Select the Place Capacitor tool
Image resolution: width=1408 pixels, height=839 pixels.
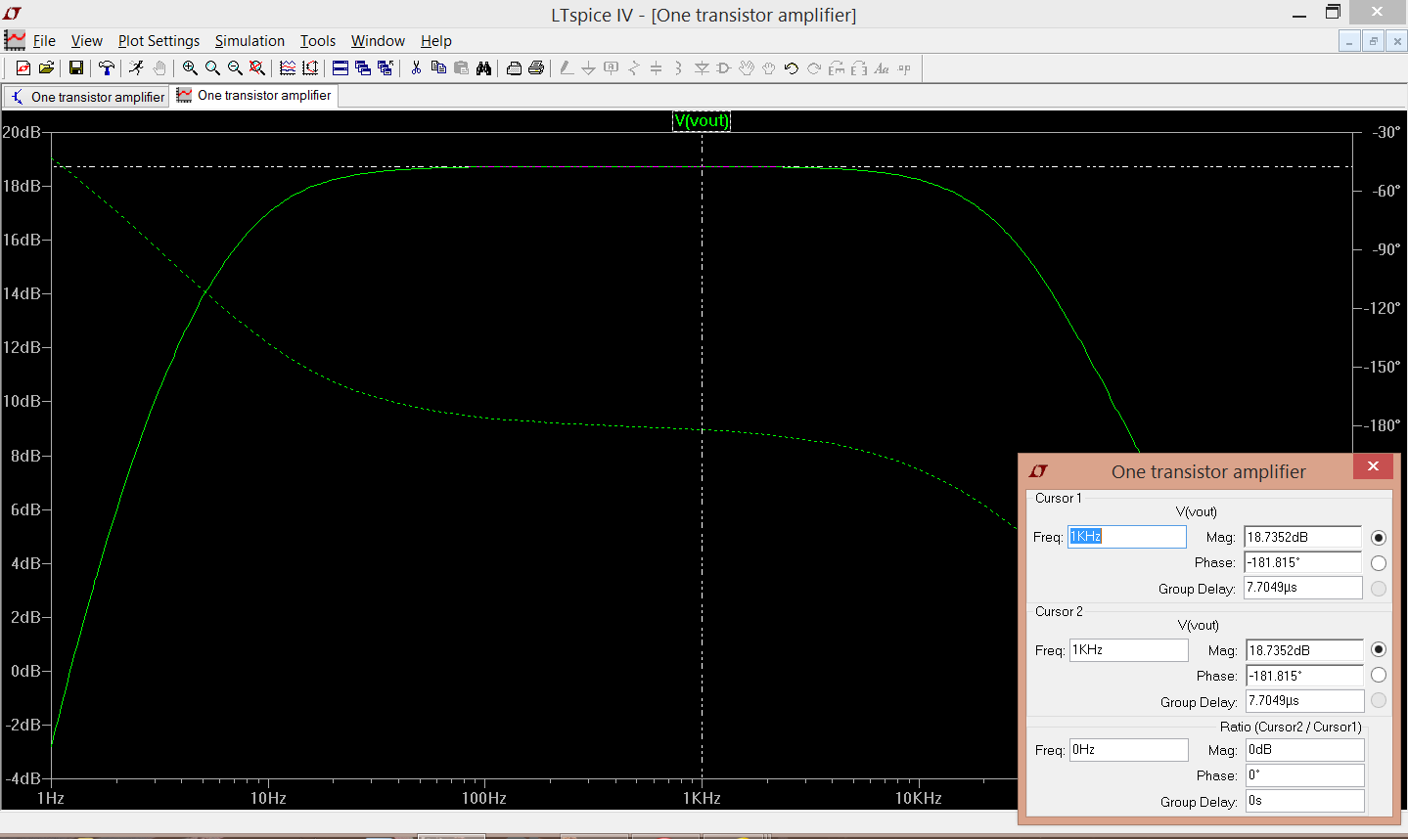(x=656, y=67)
